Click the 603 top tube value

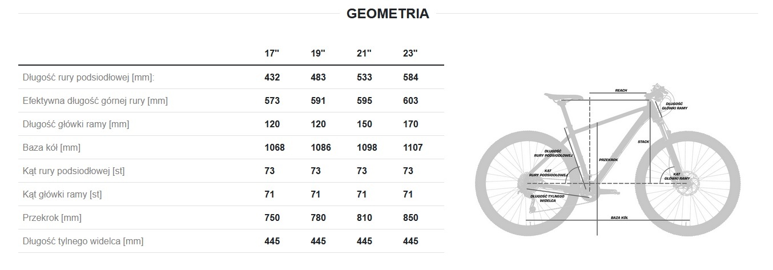[x=410, y=100]
